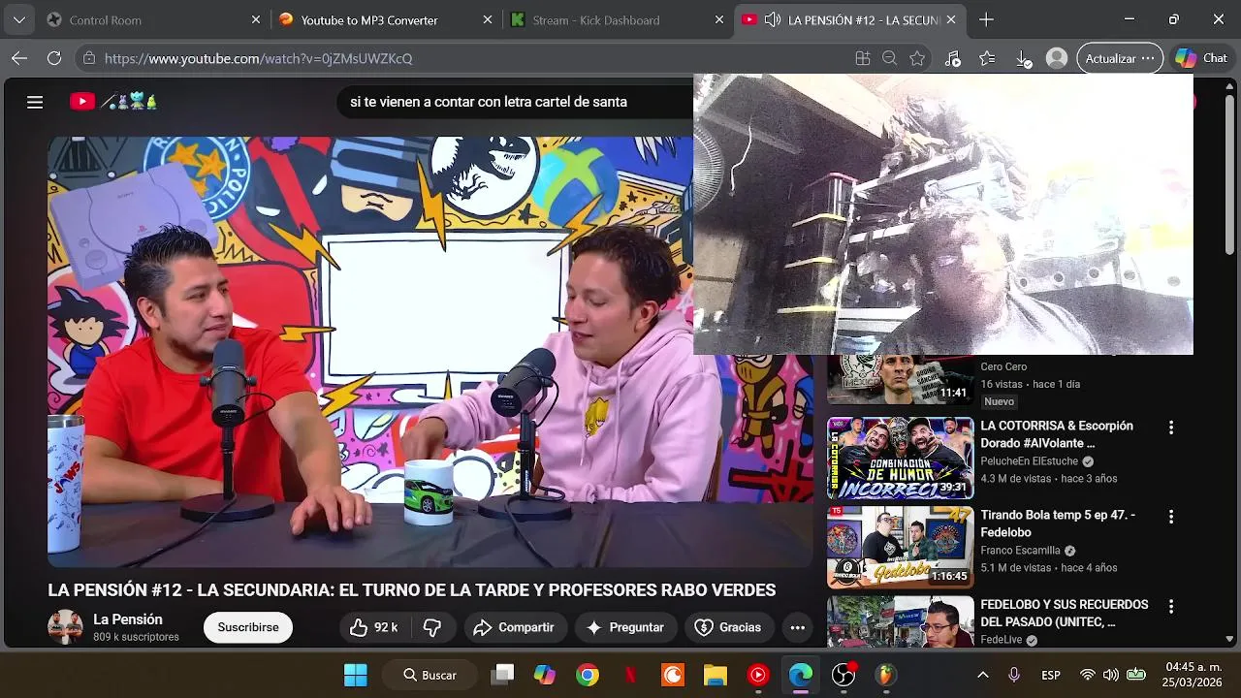The width and height of the screenshot is (1241, 698).
Task: Open FEDELOBO Y SUS RECUERDOS thumbnail
Action: [900, 621]
